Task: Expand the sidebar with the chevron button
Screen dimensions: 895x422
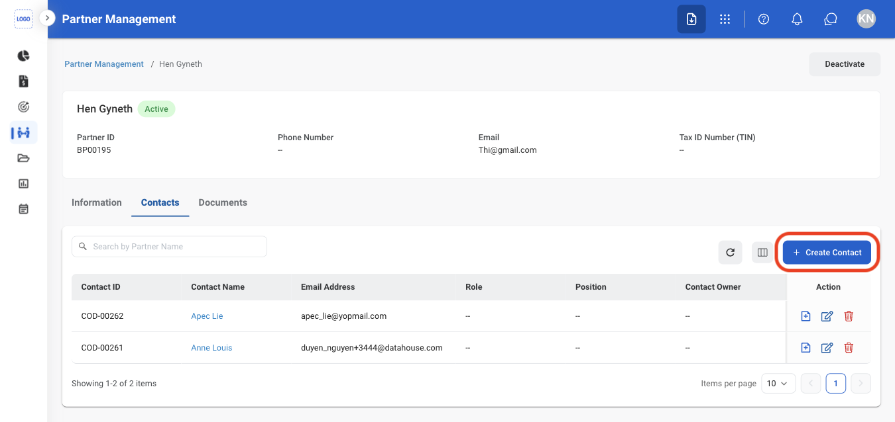Action: click(x=47, y=19)
